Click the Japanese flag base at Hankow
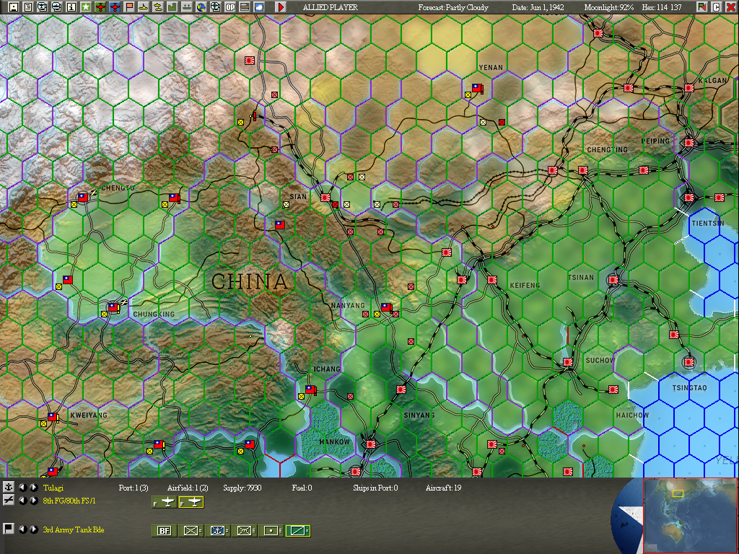739x554 pixels. pyautogui.click(x=370, y=444)
